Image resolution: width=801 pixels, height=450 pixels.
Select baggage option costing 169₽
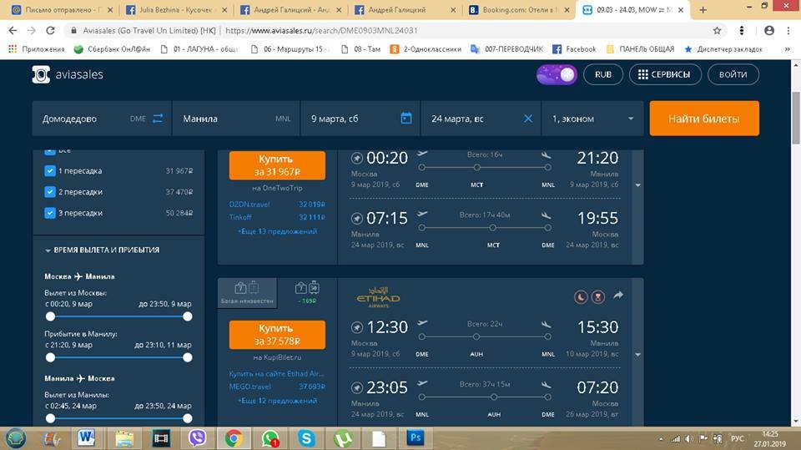click(x=307, y=293)
